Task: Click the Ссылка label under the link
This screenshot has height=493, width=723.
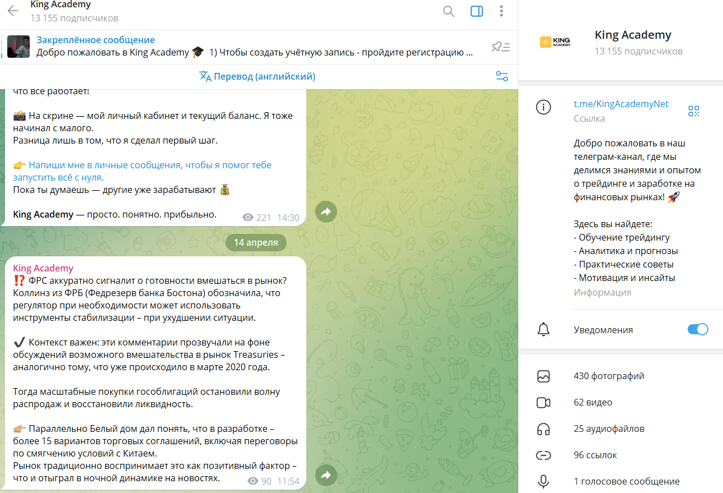Action: pyautogui.click(x=590, y=119)
